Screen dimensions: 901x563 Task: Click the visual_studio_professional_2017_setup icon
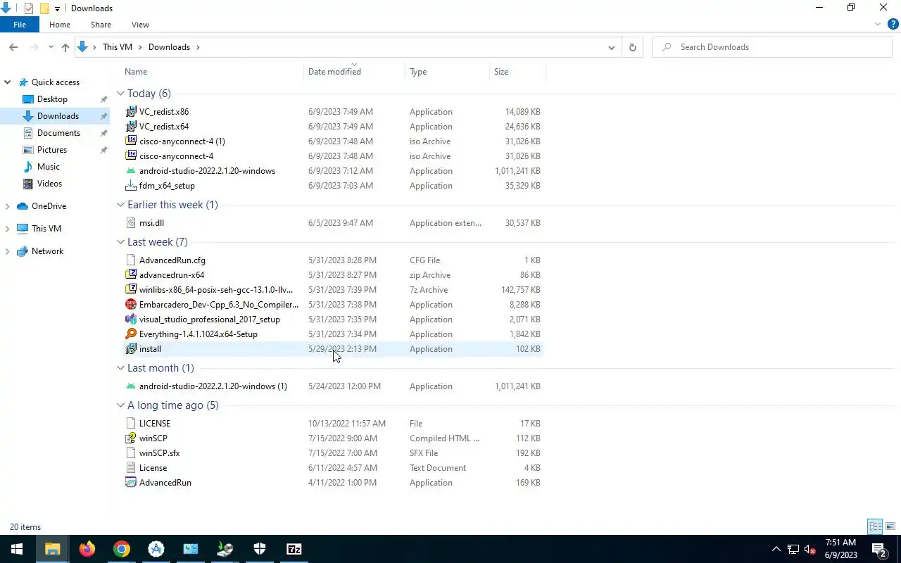point(131,320)
